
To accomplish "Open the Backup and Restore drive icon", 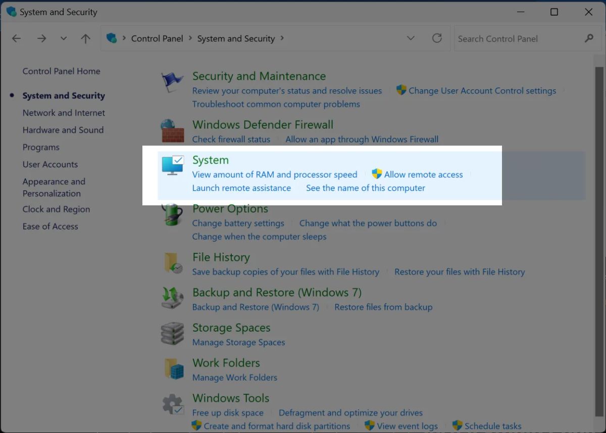I will 172,298.
